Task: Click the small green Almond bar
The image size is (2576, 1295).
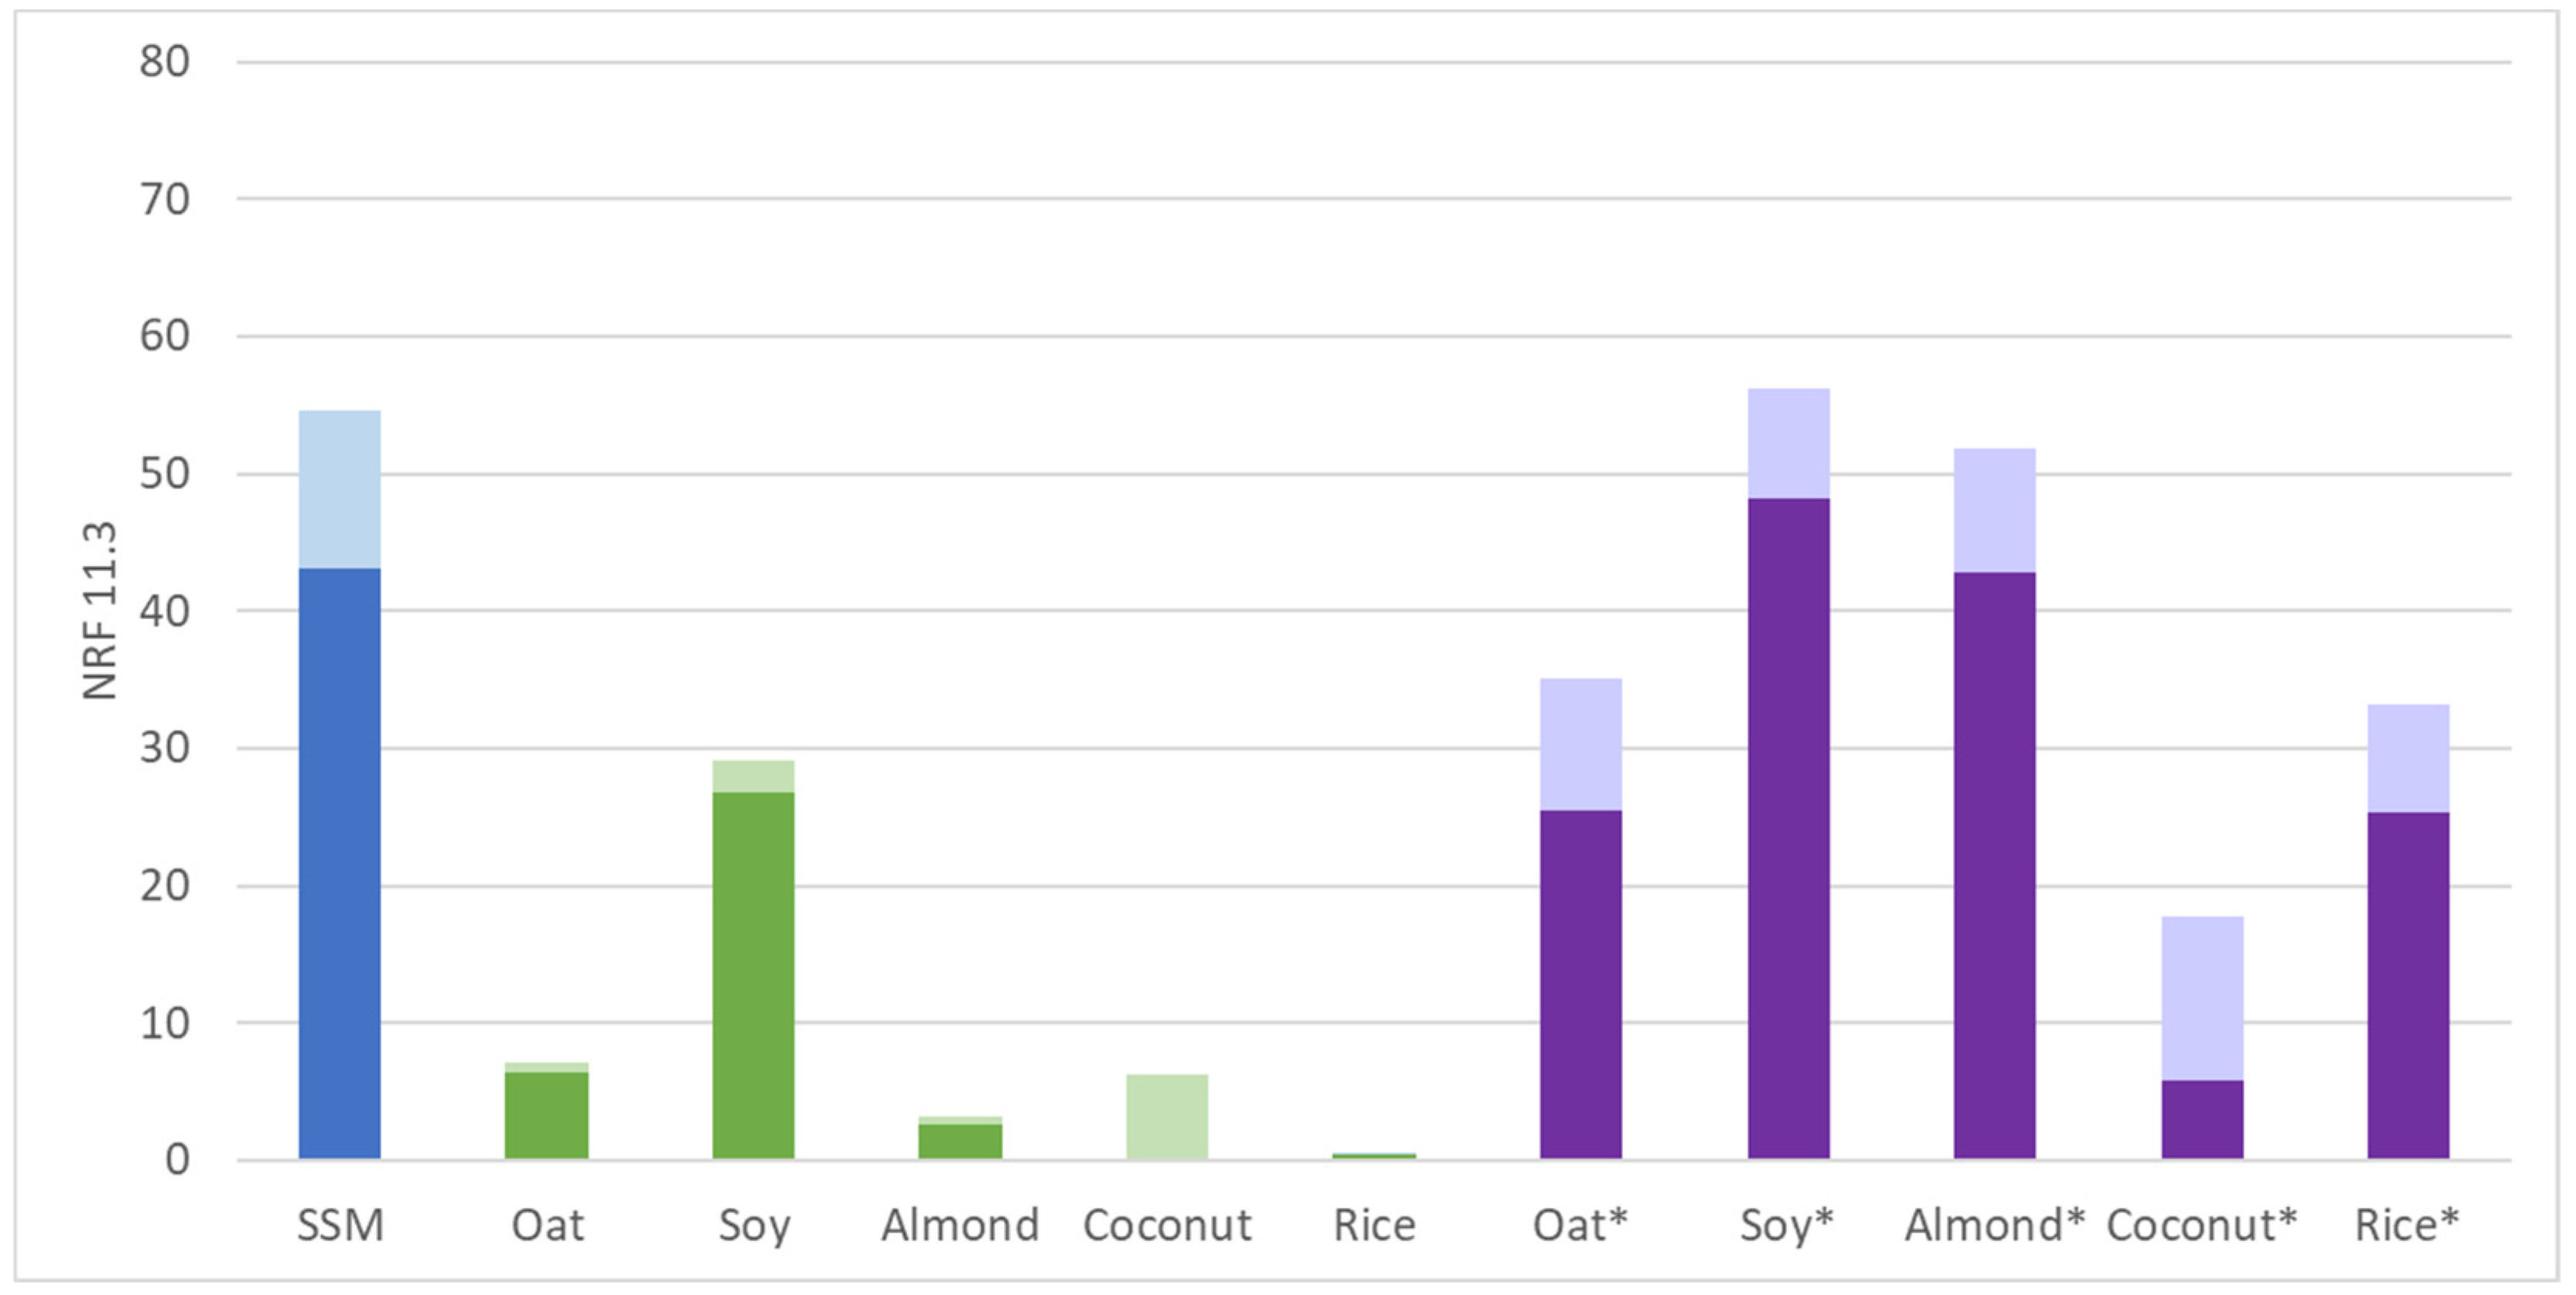Action: 960,1140
